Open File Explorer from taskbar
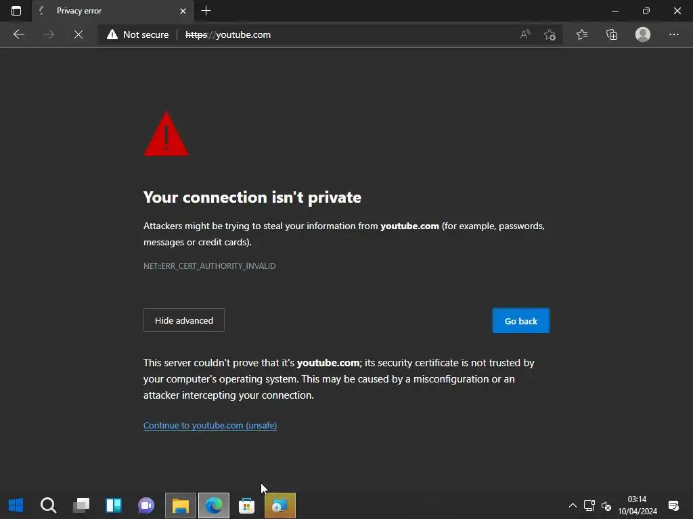 click(180, 505)
